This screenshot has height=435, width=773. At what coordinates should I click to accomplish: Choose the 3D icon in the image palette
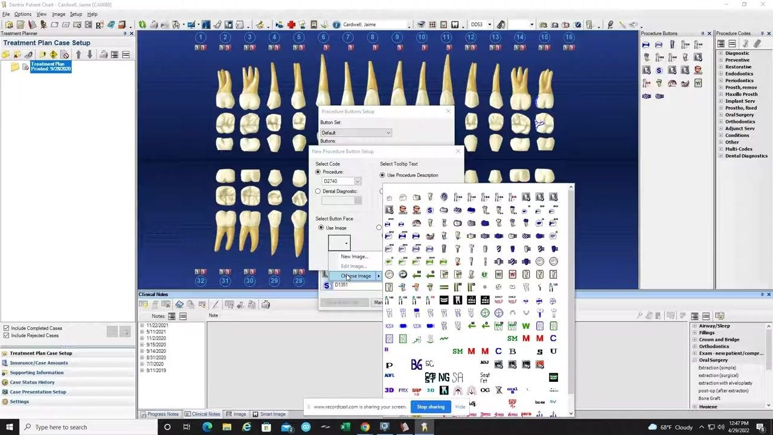pyautogui.click(x=389, y=390)
